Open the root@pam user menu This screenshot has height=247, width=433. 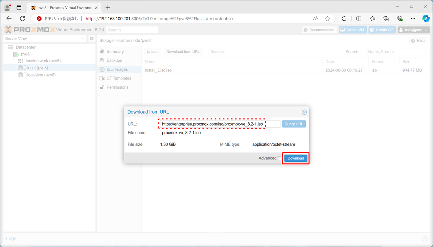tap(413, 30)
